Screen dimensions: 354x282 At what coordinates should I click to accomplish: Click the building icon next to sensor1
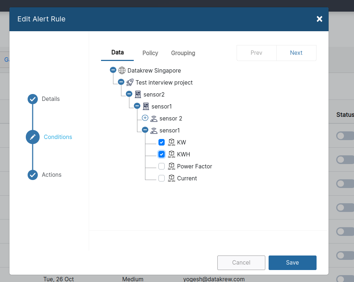point(146,106)
